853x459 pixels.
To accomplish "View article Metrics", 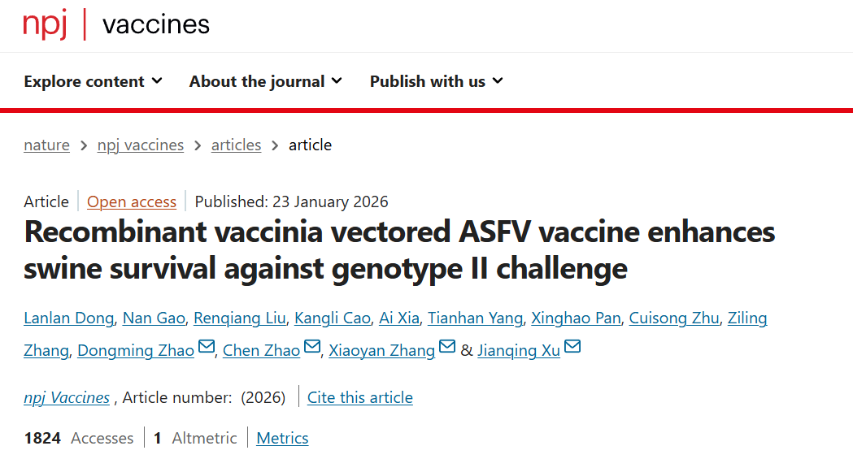I will pyautogui.click(x=282, y=439).
